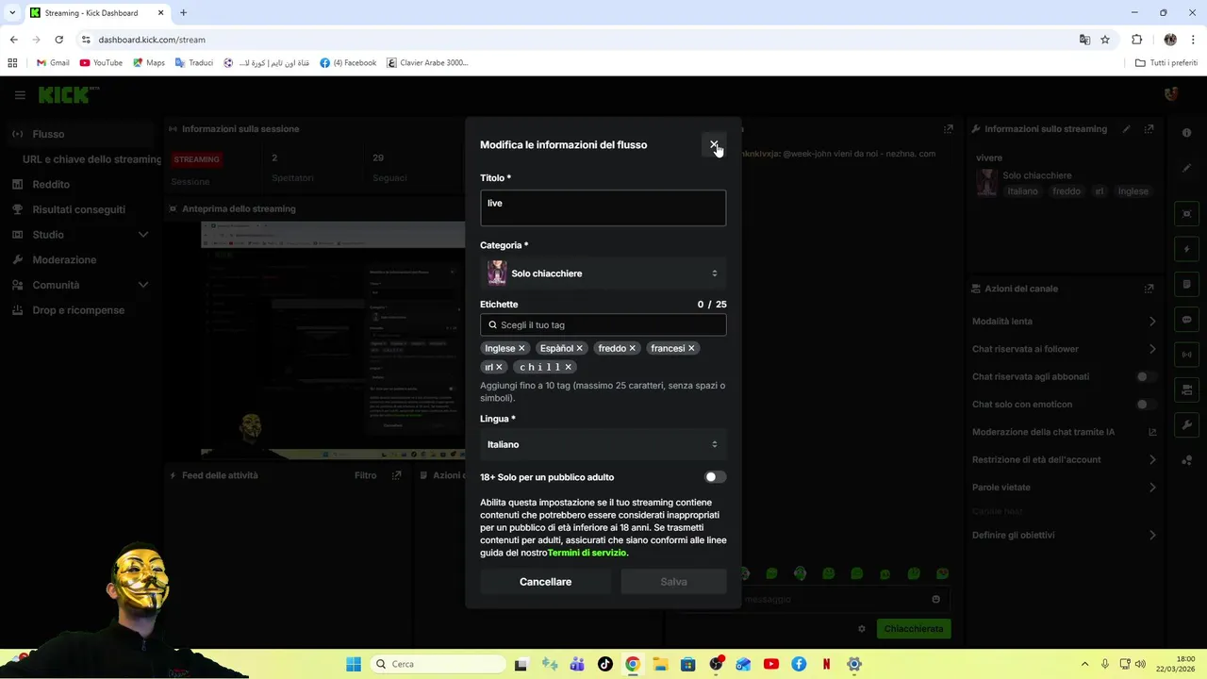This screenshot has height=679, width=1207.
Task: Open the Termini di servizio link
Action: tap(587, 553)
